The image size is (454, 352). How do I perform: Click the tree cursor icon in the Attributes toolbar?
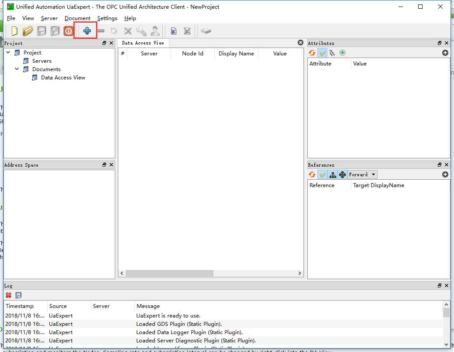coord(332,53)
